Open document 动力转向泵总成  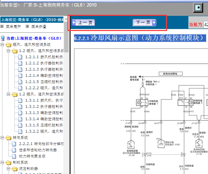(x=32, y=156)
